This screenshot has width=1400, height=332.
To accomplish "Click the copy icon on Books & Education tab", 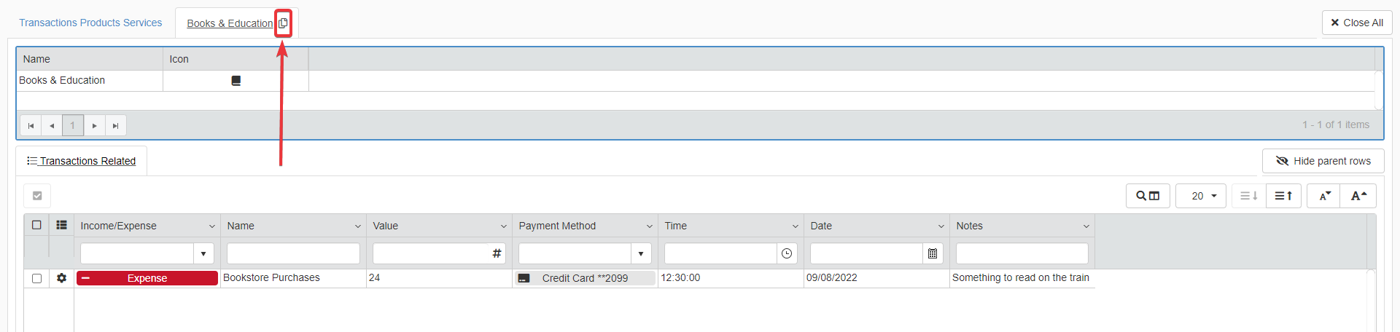I will pyautogui.click(x=283, y=23).
